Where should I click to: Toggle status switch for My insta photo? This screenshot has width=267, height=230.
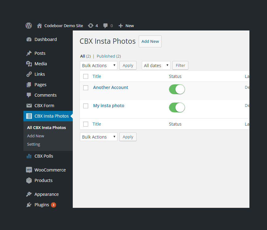(x=177, y=107)
